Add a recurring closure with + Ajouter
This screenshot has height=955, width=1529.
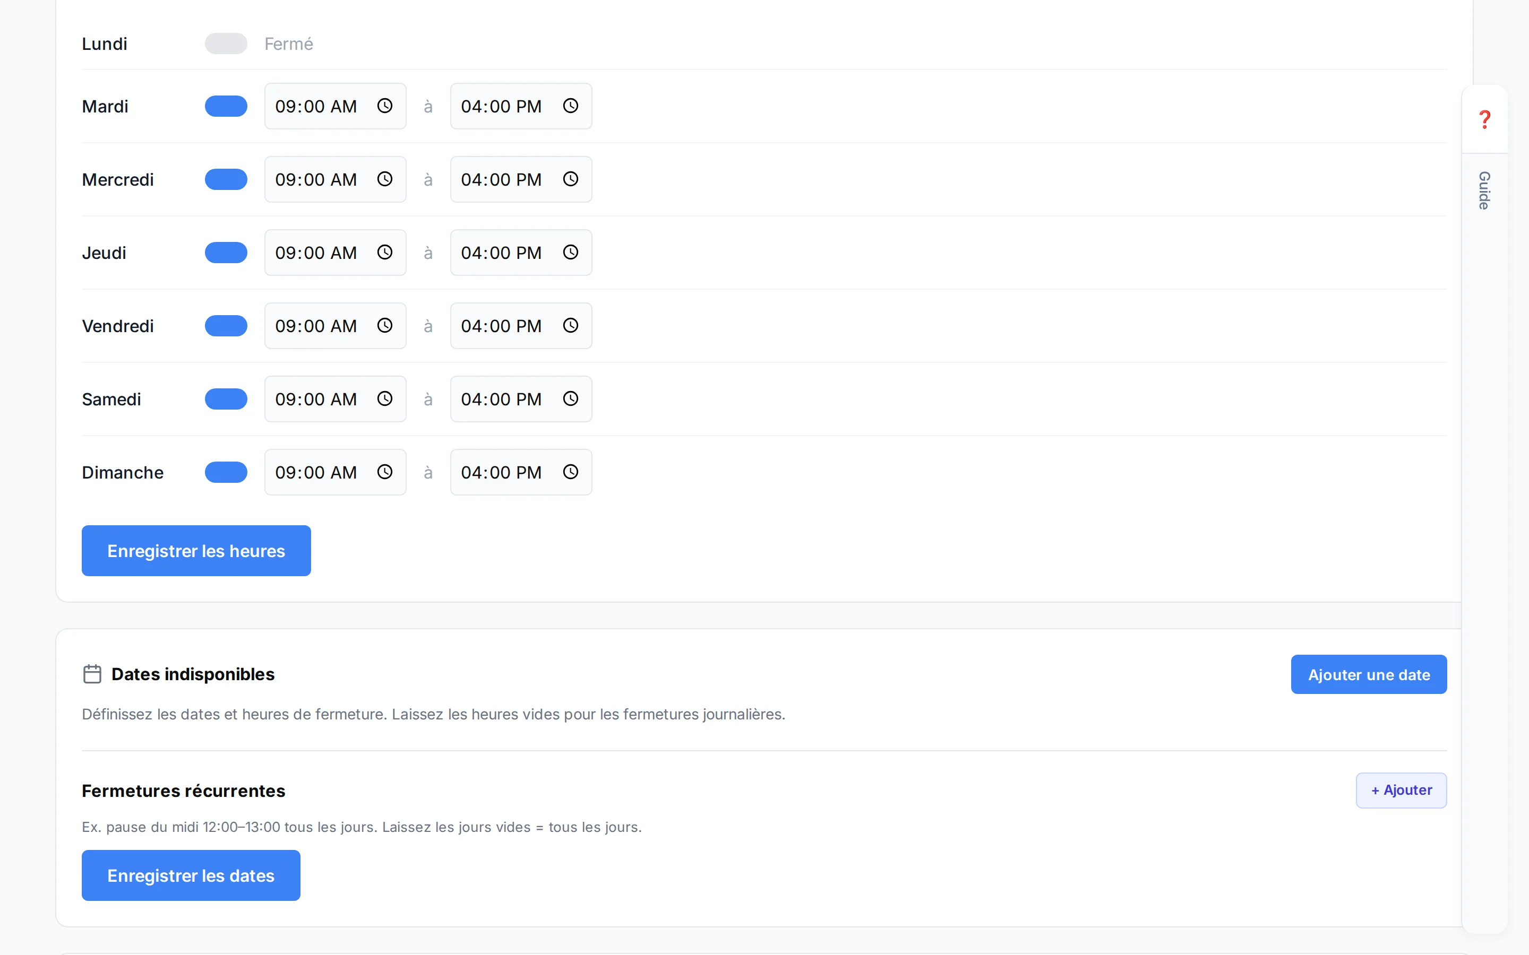pos(1402,790)
